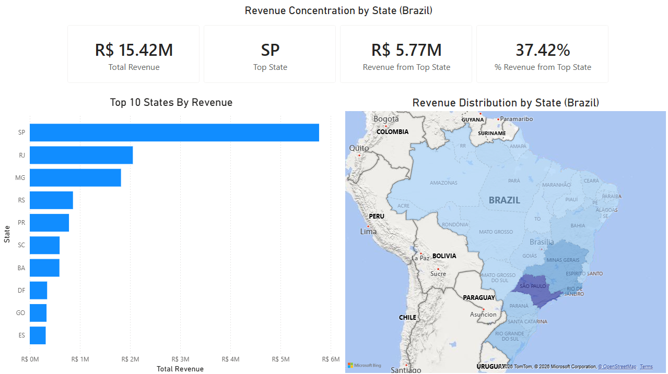
Task: Click the Brasilia city label on map
Action: [542, 242]
